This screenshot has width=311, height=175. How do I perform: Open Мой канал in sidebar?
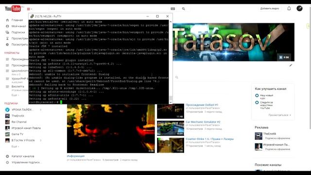pos(18,26)
